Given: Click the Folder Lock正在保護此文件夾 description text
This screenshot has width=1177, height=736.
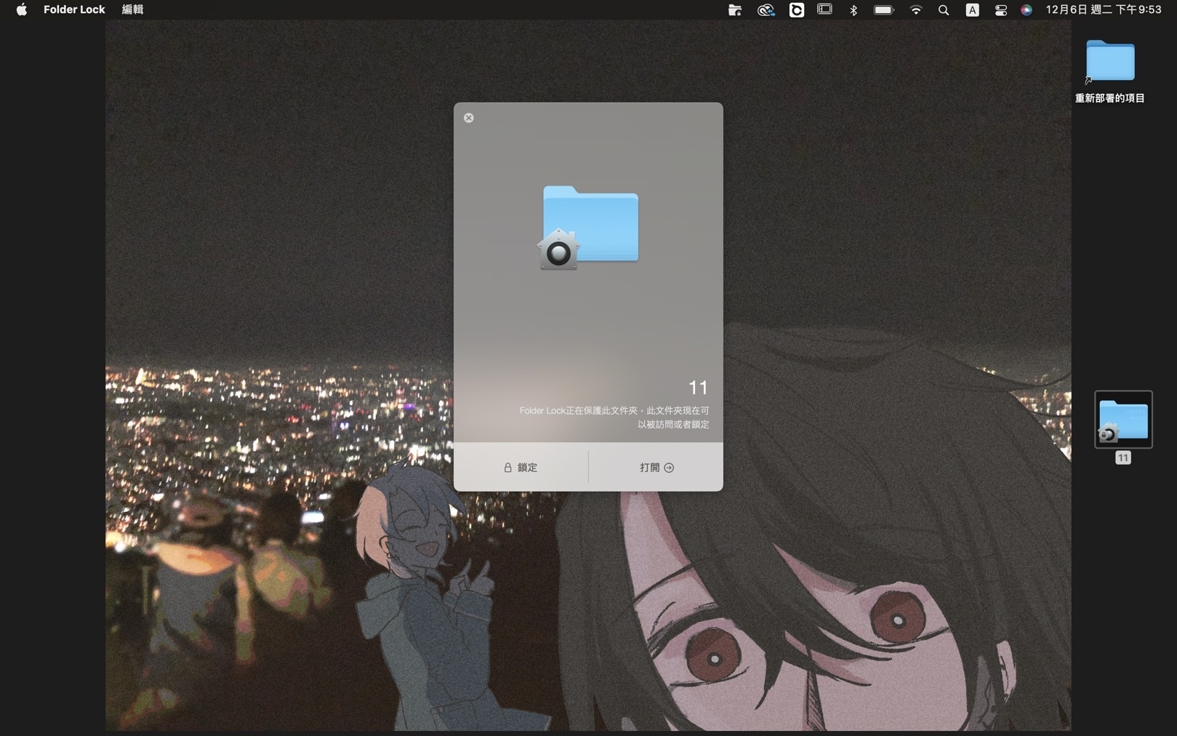Looking at the screenshot, I should tap(614, 417).
